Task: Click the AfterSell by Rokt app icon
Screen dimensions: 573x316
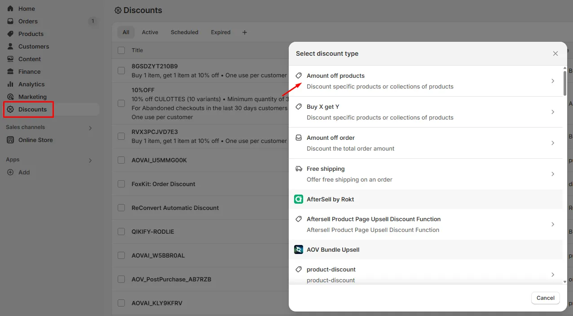Action: point(299,199)
